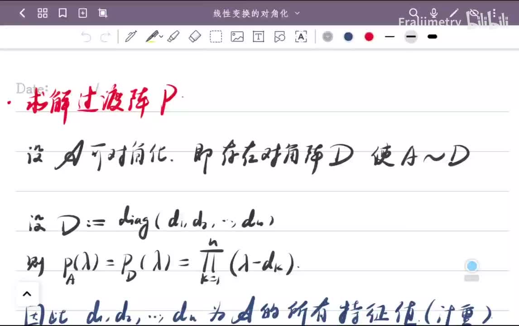This screenshot has height=326, width=519.
Task: Choose the medium stroke width
Action: 411,36
